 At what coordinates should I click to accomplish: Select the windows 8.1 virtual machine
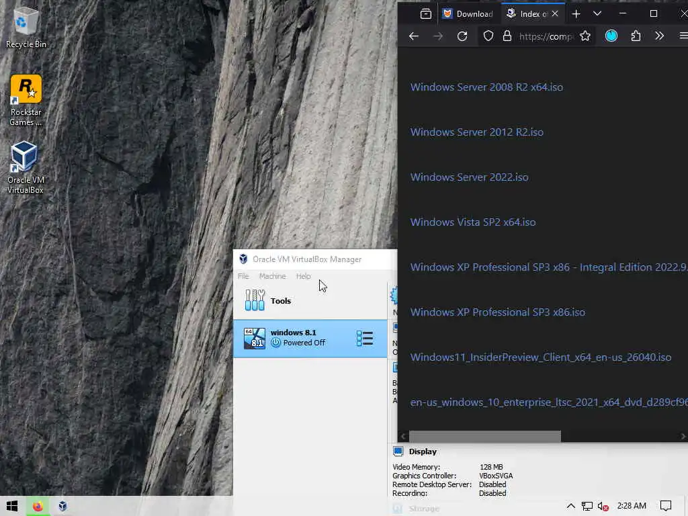pos(310,339)
